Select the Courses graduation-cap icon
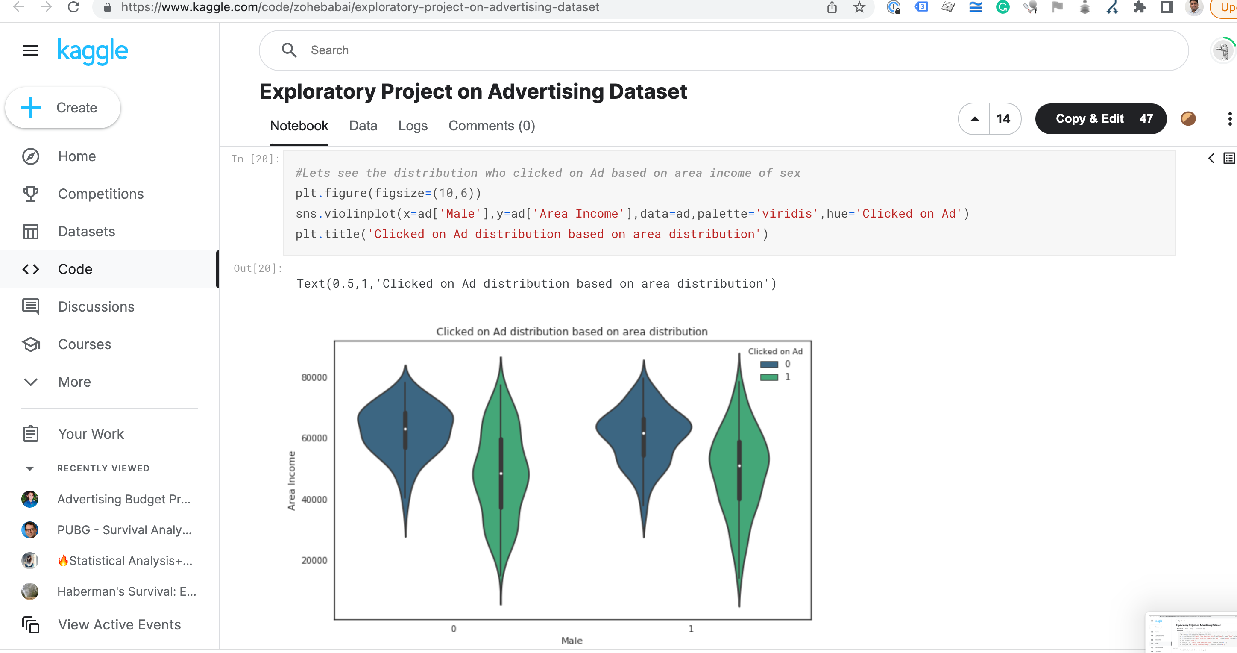Screen dimensions: 1237x653 tap(30, 344)
